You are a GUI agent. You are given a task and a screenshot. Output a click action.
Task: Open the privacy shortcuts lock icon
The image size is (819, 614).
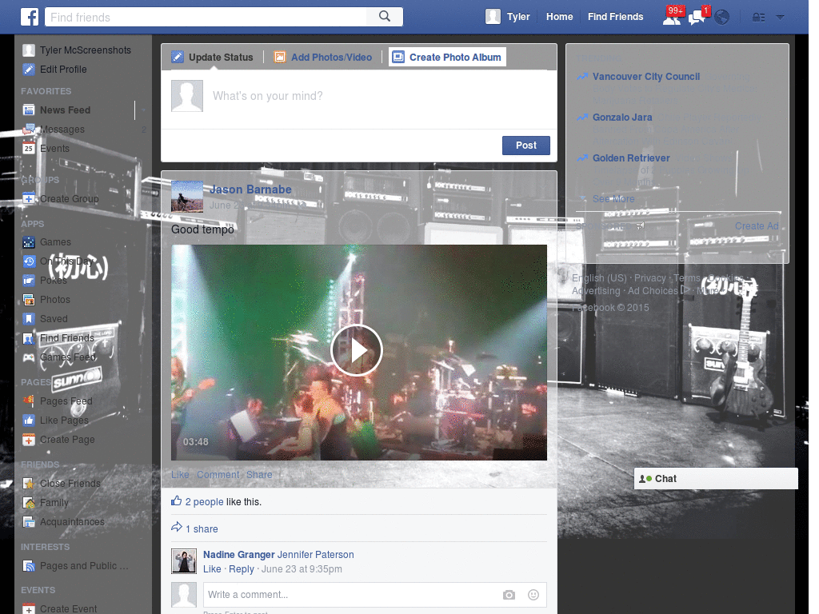[x=758, y=18]
